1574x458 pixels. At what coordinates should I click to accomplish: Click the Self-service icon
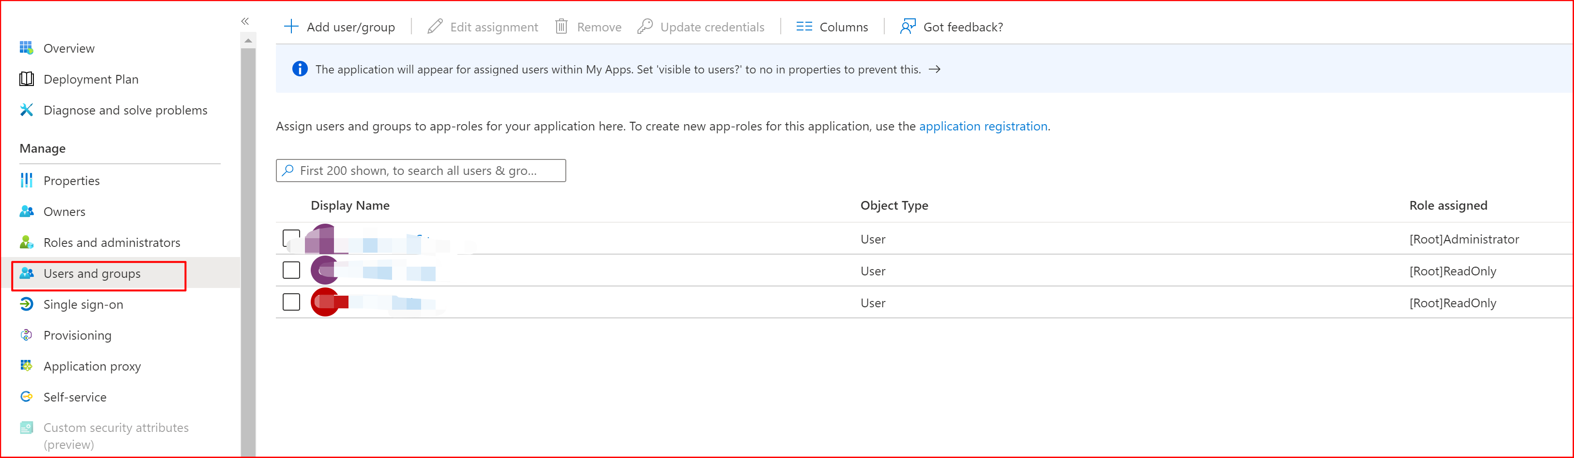[x=26, y=397]
